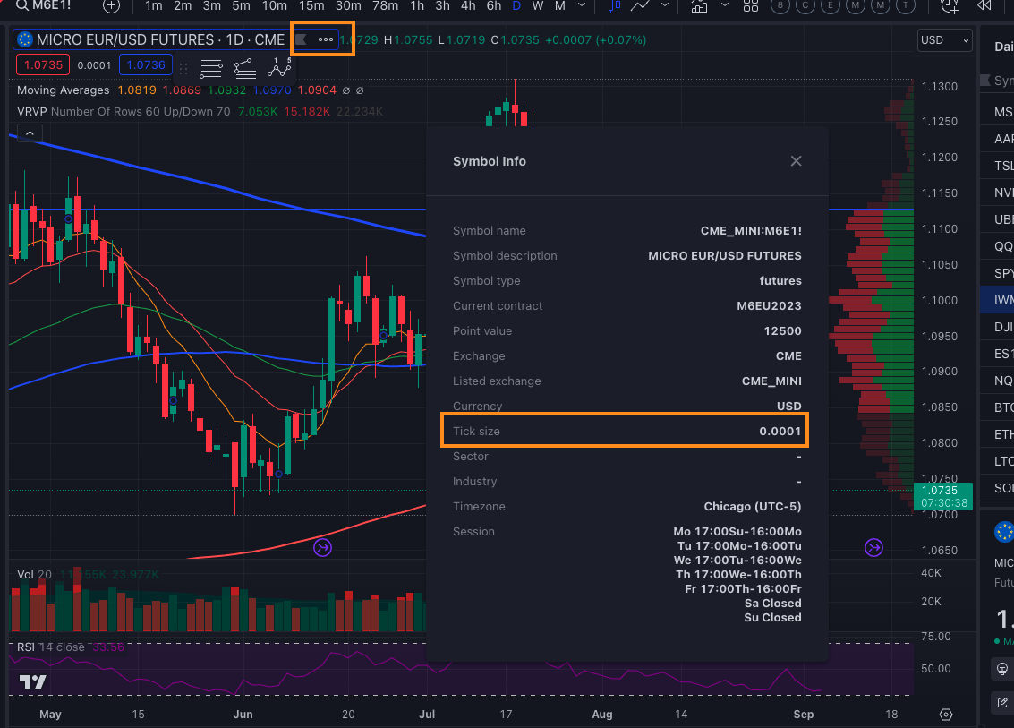The height and width of the screenshot is (728, 1014).
Task: Click the purple contract rollover marker near June
Action: click(322, 546)
